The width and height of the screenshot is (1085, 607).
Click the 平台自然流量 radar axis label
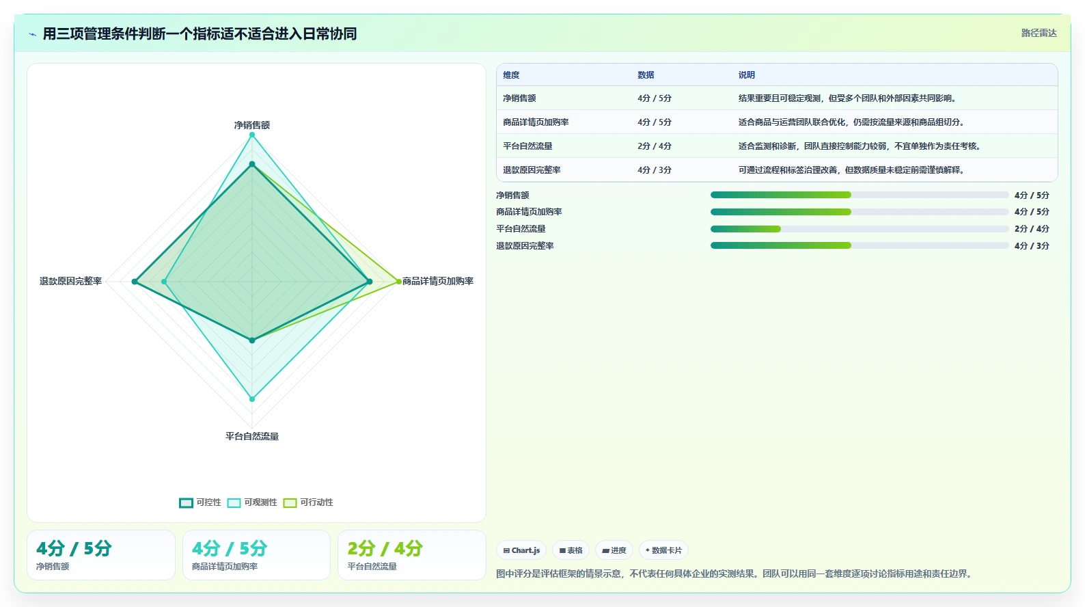click(x=252, y=436)
